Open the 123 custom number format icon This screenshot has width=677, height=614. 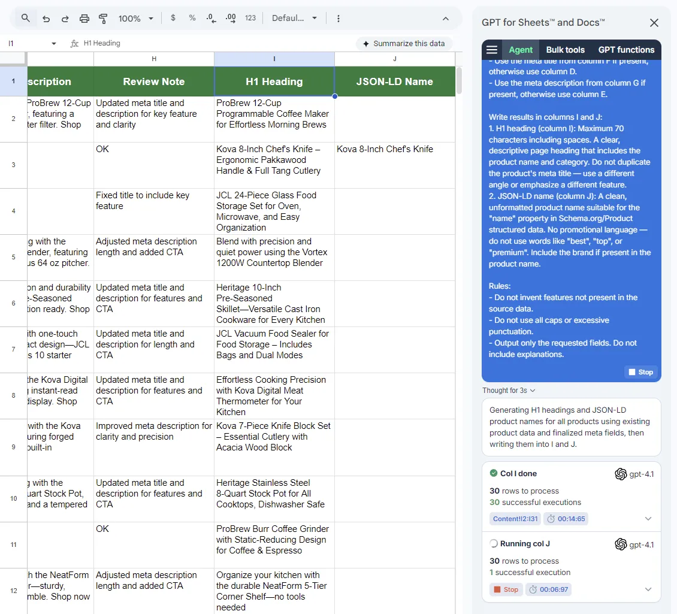coord(250,19)
